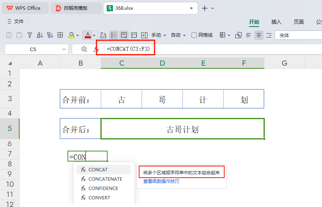Select column A header
Screen dimensions: 322x207
coord(40,63)
